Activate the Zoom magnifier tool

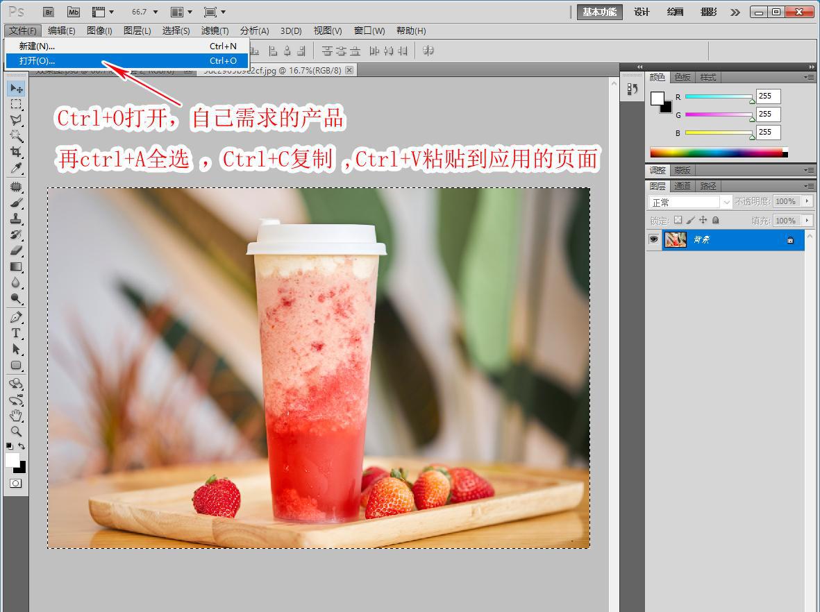pos(16,431)
